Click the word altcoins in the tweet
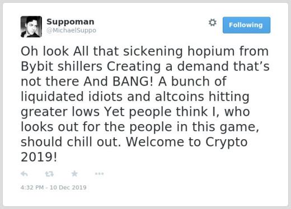Screen dimensions: 291x209 pyautogui.click(x=180, y=97)
